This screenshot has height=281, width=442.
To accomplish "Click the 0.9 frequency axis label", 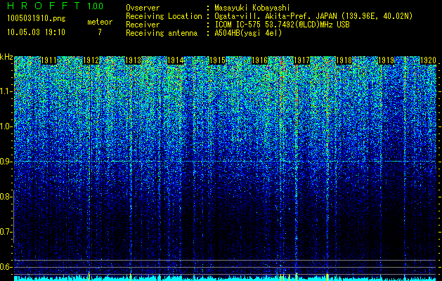I will (6, 162).
